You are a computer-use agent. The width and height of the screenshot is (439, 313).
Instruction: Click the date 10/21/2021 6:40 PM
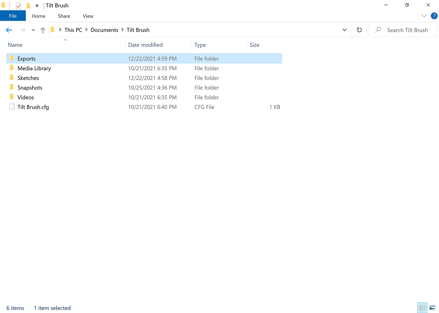152,107
